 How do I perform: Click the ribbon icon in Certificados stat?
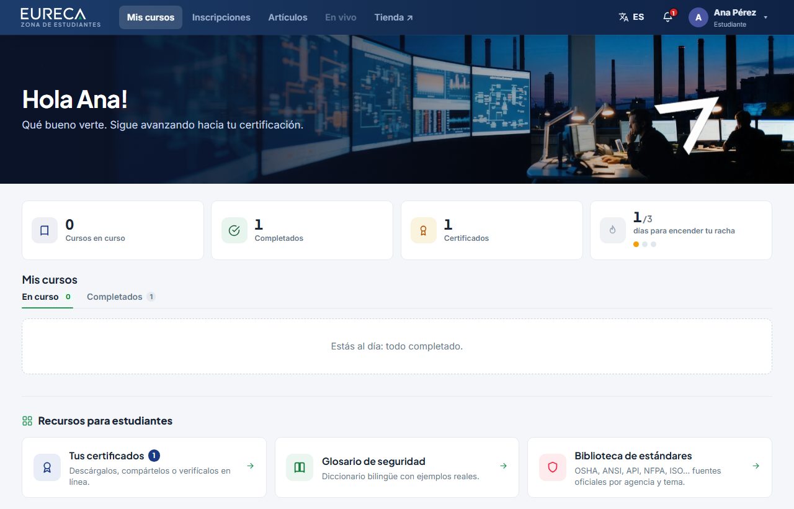coord(424,230)
